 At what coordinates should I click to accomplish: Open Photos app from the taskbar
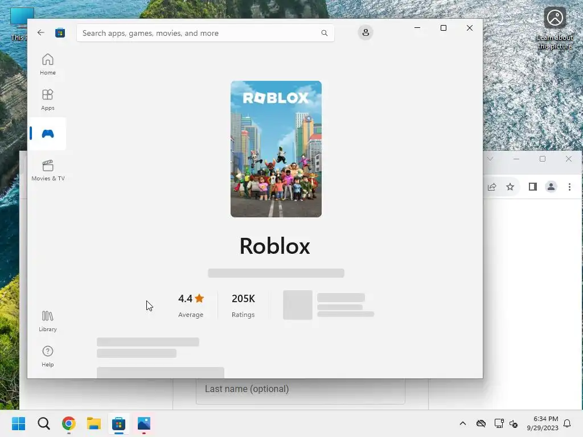(144, 423)
